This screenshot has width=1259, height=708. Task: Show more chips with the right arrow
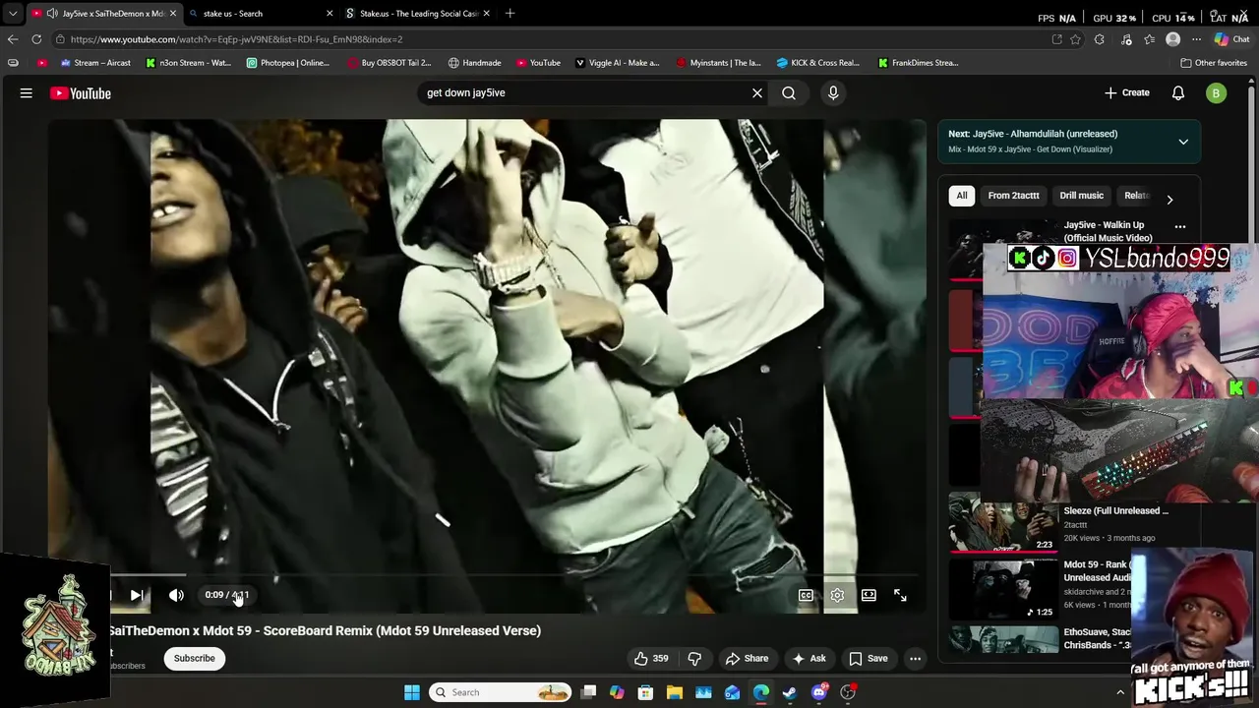click(x=1169, y=199)
